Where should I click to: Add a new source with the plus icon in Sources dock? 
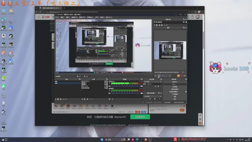tap(82, 99)
